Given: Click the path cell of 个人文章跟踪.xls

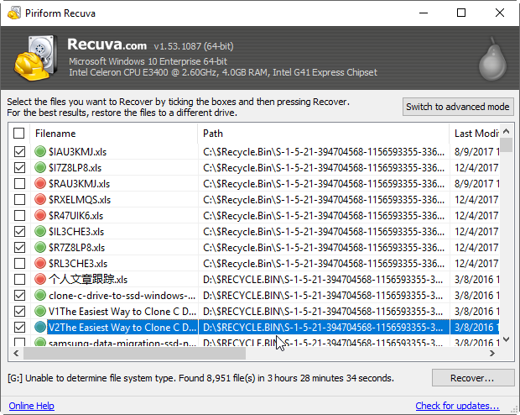Looking at the screenshot, I should tap(323, 280).
